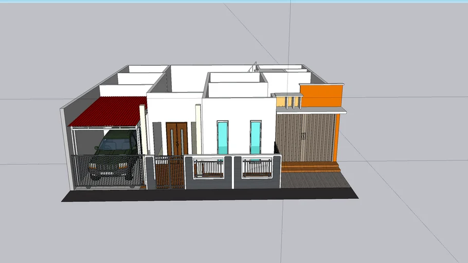Click the red corrugated carport roof

(x=109, y=111)
